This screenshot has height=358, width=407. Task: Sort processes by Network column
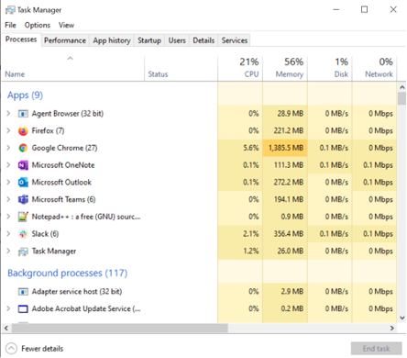pos(374,69)
